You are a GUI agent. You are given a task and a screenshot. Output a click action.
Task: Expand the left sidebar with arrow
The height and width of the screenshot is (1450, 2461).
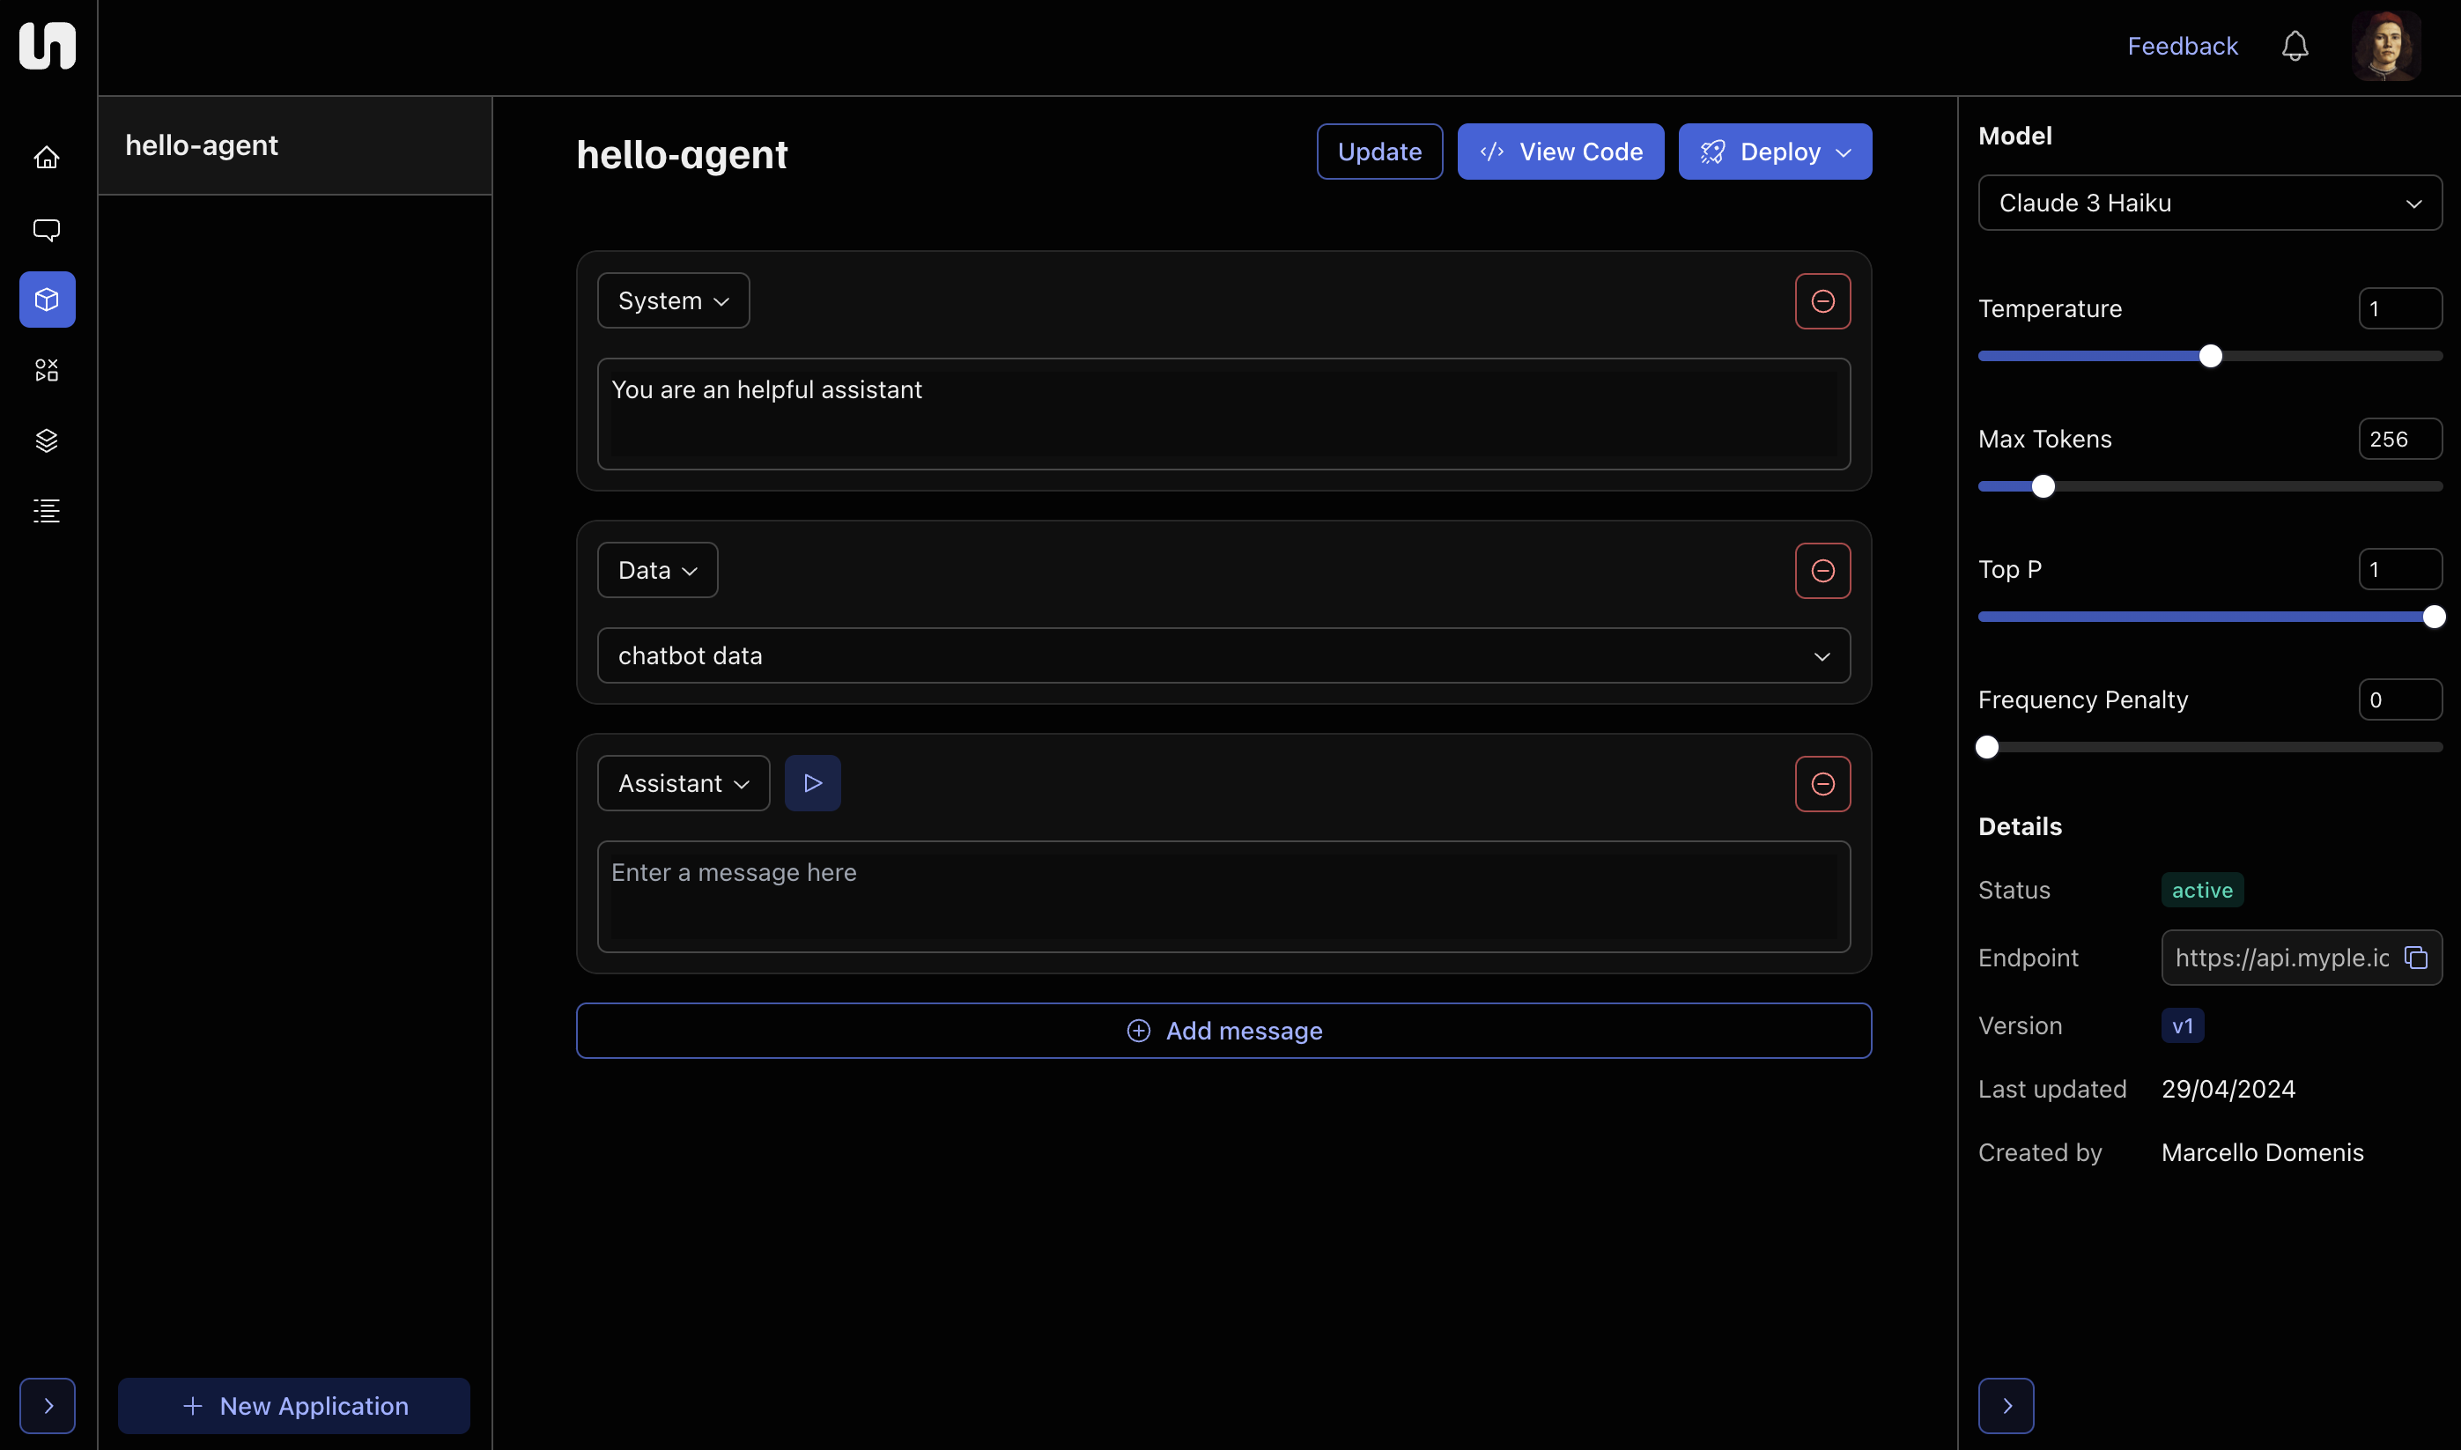tap(47, 1405)
